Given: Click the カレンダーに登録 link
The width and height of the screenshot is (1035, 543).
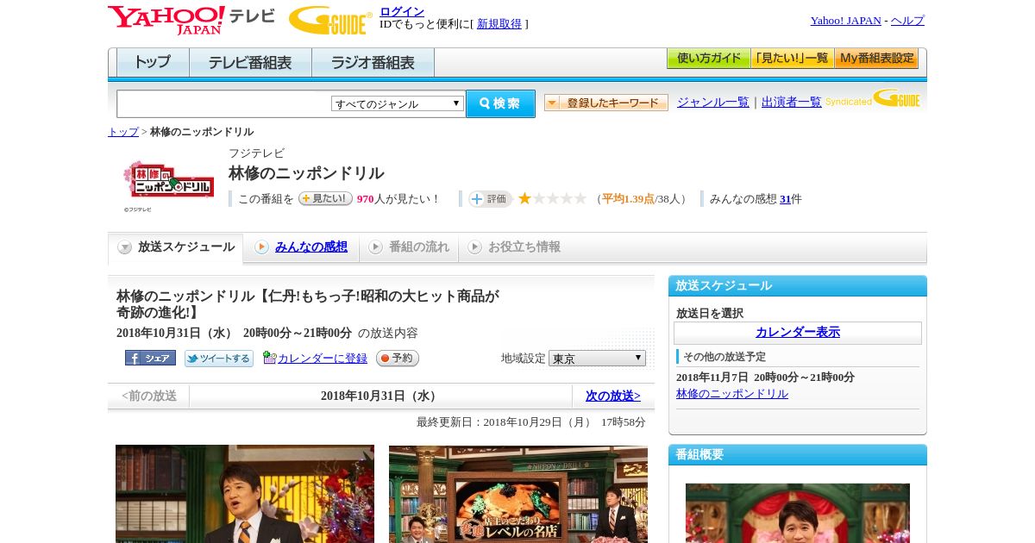Looking at the screenshot, I should [x=323, y=359].
